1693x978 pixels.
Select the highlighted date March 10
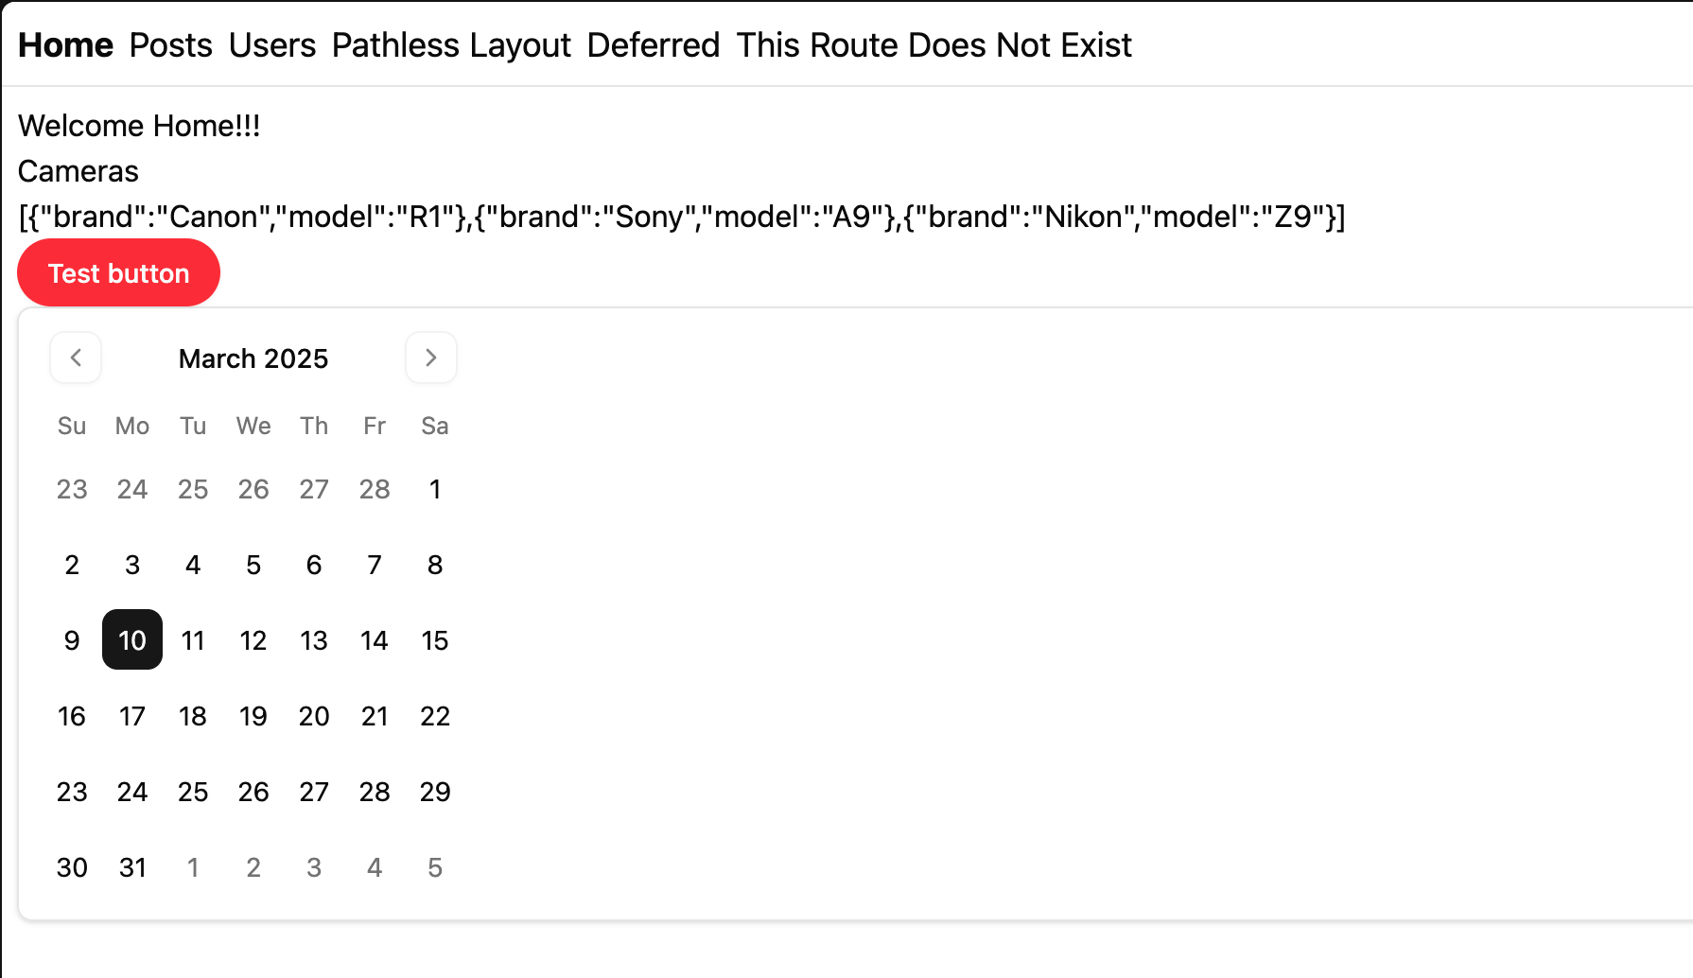[x=132, y=640]
